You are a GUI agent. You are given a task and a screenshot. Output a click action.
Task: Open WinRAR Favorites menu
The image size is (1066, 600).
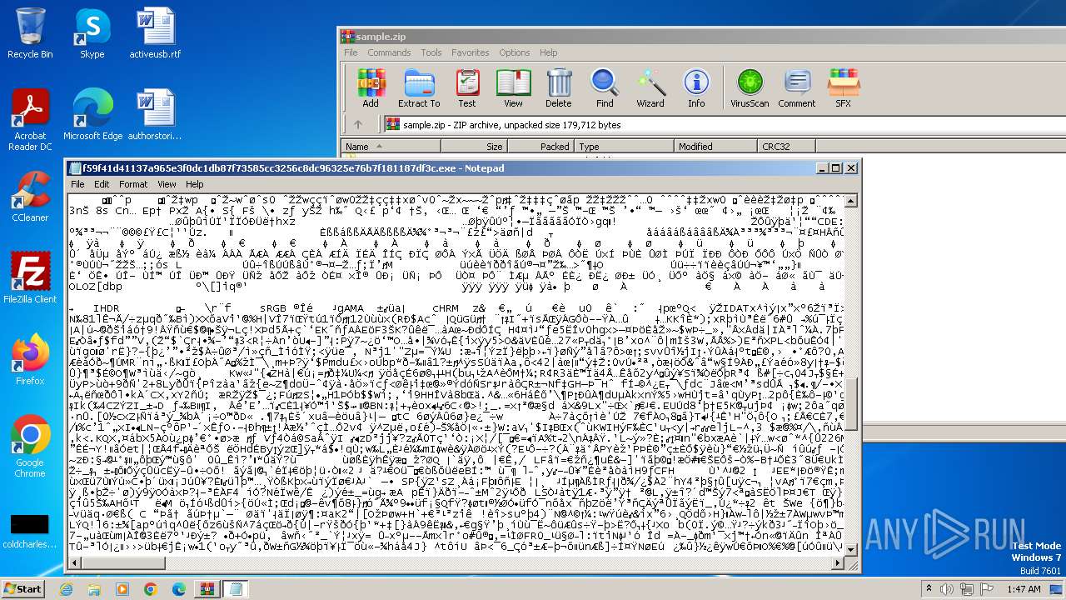tap(471, 52)
